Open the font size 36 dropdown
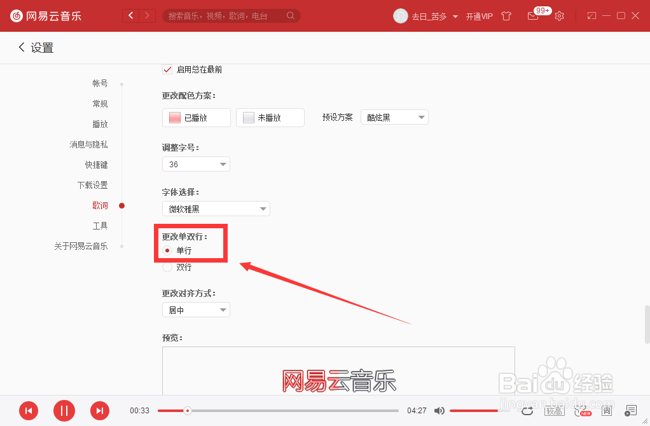The width and height of the screenshot is (650, 426). tap(196, 163)
